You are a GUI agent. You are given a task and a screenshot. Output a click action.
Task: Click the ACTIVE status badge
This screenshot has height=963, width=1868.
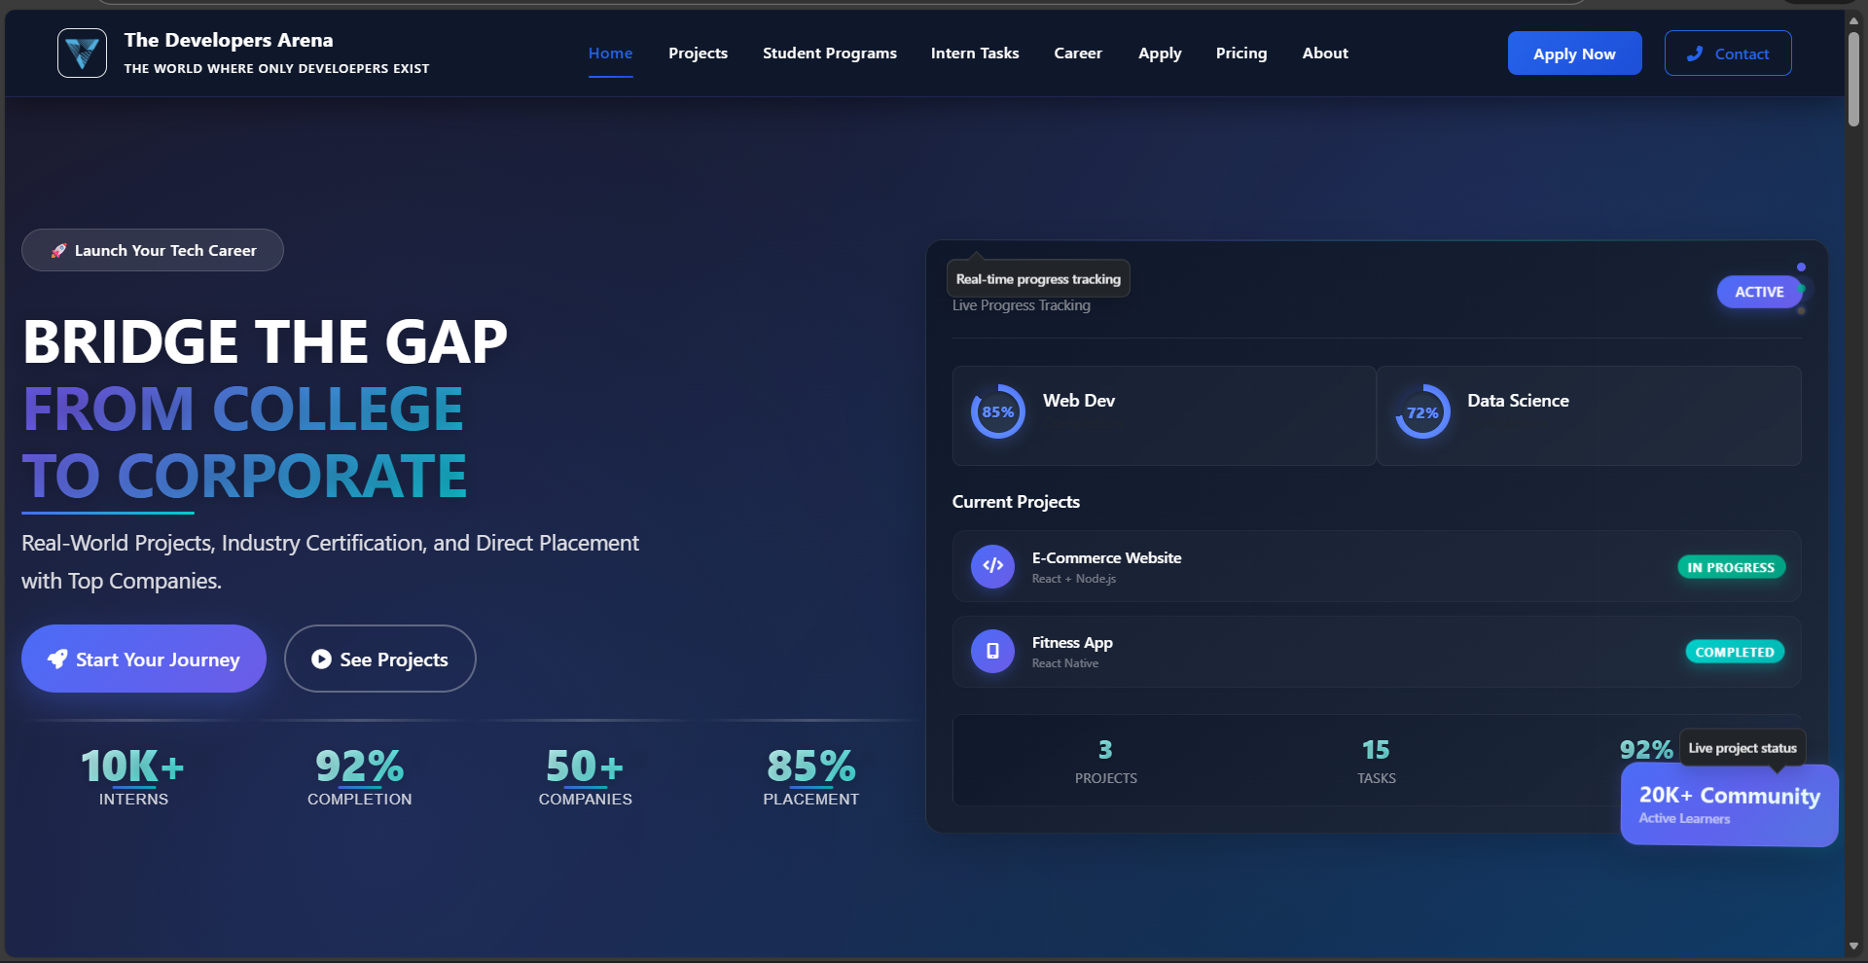1758,292
